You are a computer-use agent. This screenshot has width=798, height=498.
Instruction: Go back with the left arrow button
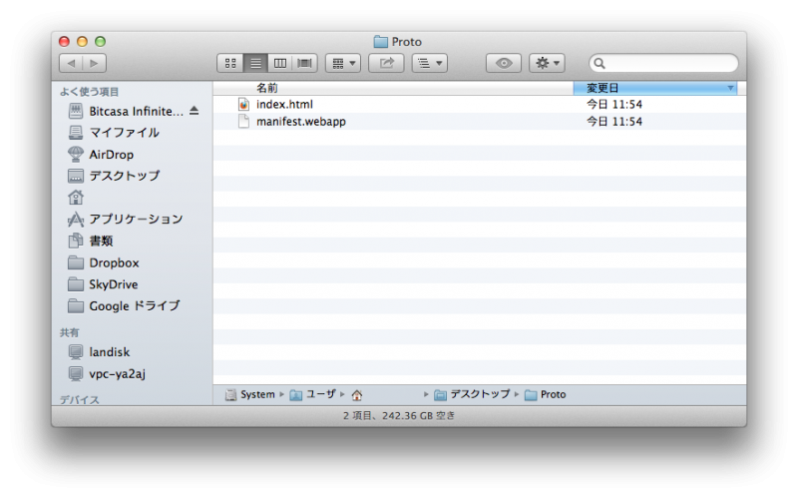(x=71, y=63)
